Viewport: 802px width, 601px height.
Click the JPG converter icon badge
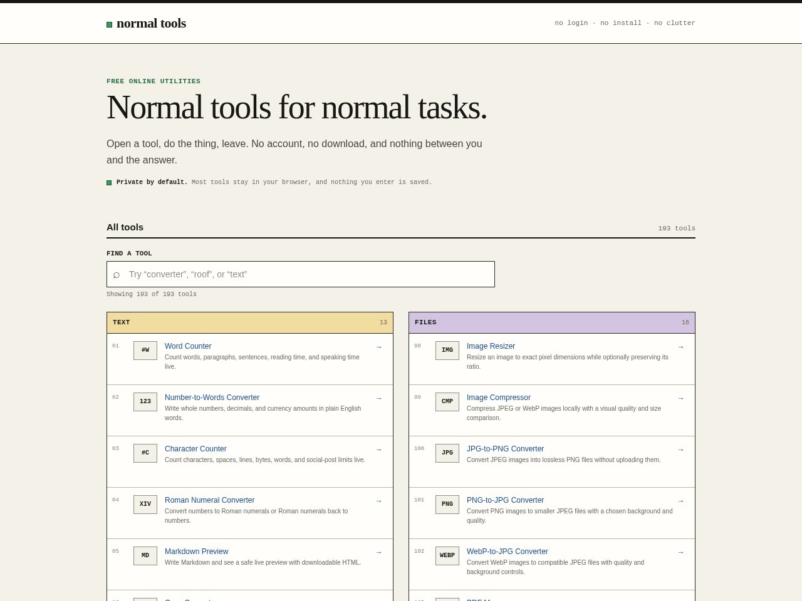point(447,453)
